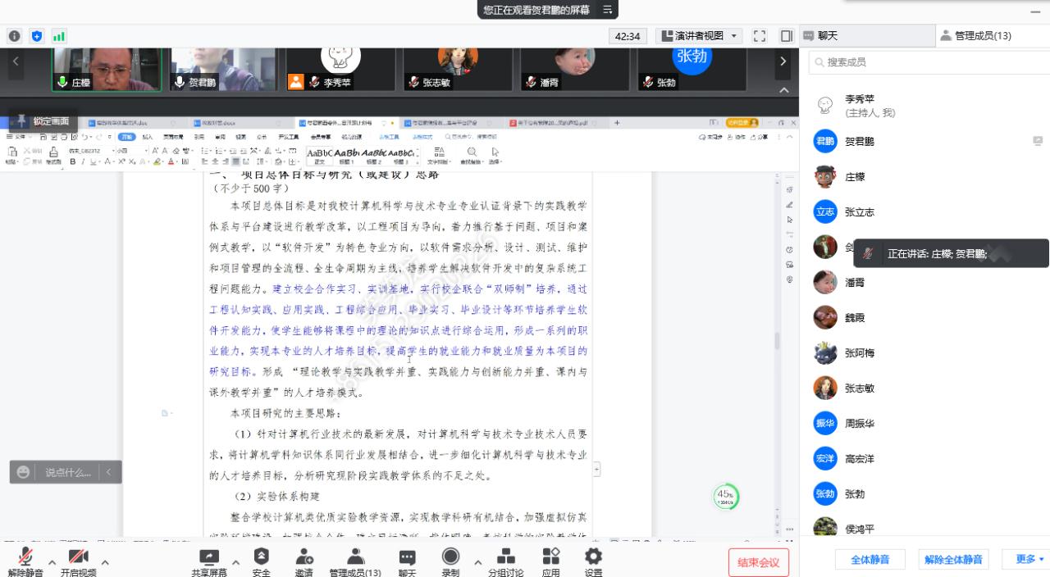Collapse video strip with up chevron
The image size is (1050, 577).
pyautogui.click(x=783, y=90)
